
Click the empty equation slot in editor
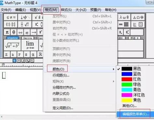click(4, 75)
